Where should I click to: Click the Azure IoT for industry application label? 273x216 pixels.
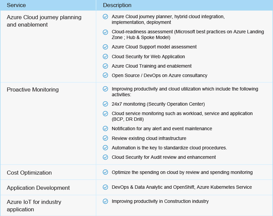click(x=34, y=206)
